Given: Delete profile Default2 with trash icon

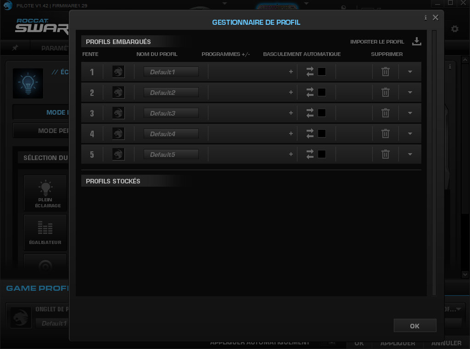Looking at the screenshot, I should [x=386, y=92].
